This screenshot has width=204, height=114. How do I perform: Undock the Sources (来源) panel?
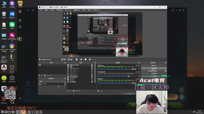pos(95,63)
